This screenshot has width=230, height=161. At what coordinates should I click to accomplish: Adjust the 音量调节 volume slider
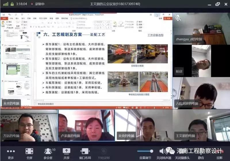(145, 151)
